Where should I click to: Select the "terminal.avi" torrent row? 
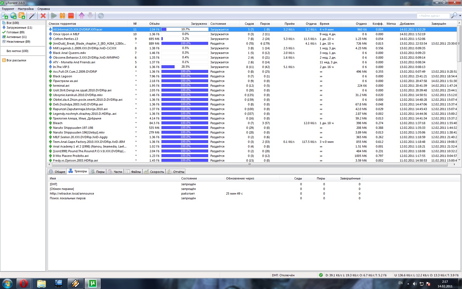click(x=252, y=86)
